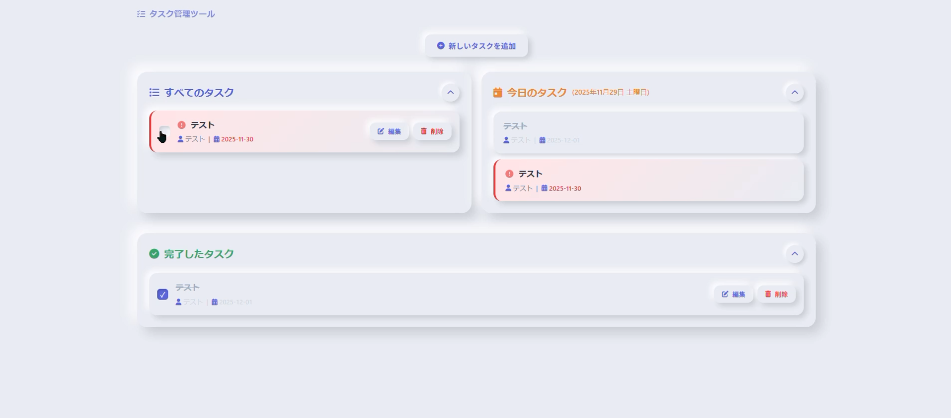Viewport: 951px width, 418px height.
Task: Edit the completed task via 編集
Action: click(x=733, y=295)
